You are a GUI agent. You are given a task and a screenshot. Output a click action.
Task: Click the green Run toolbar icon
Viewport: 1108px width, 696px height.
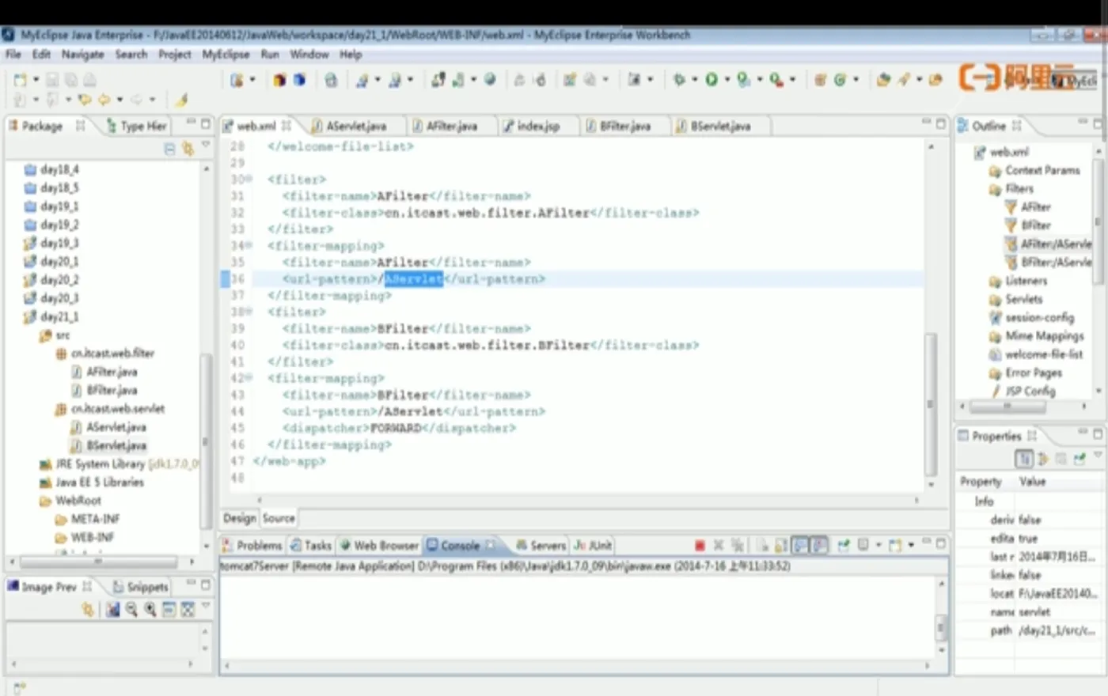[711, 79]
